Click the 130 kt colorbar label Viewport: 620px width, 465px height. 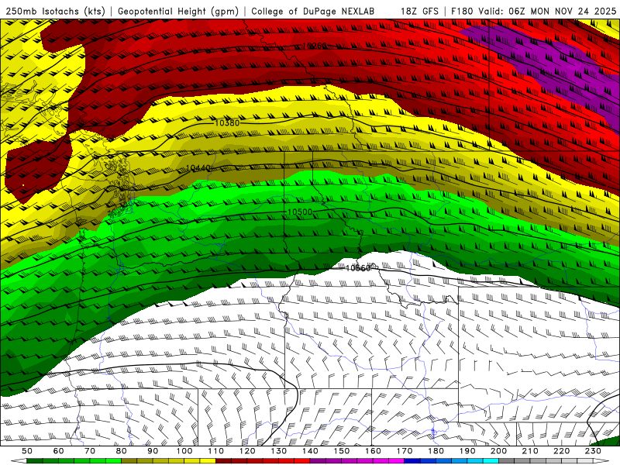(279, 451)
